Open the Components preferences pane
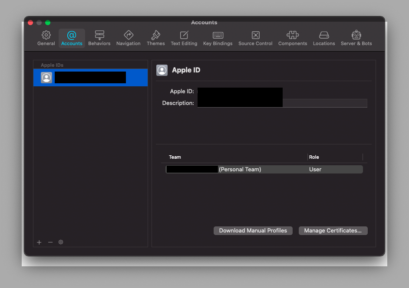This screenshot has width=409, height=288. (x=292, y=38)
